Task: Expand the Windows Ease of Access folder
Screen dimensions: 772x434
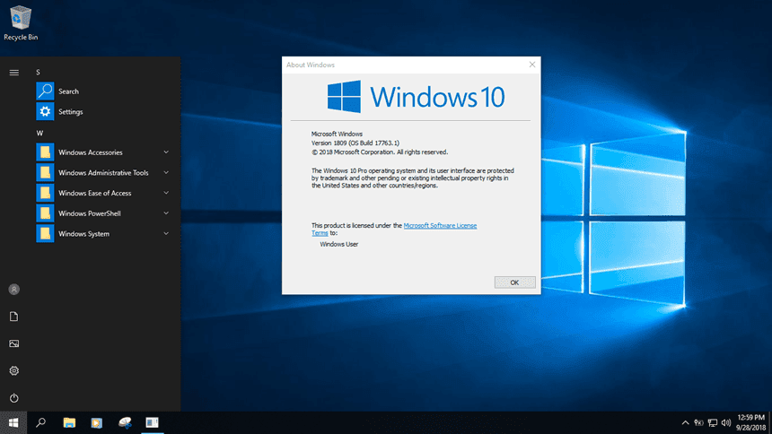Action: coord(104,193)
